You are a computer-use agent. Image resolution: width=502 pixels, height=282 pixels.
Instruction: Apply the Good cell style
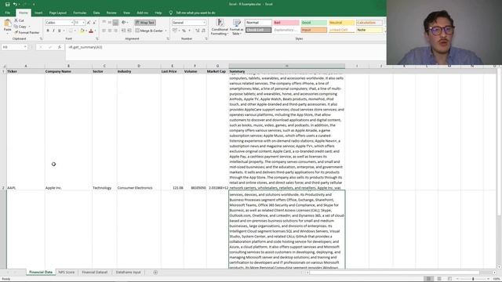(314, 23)
